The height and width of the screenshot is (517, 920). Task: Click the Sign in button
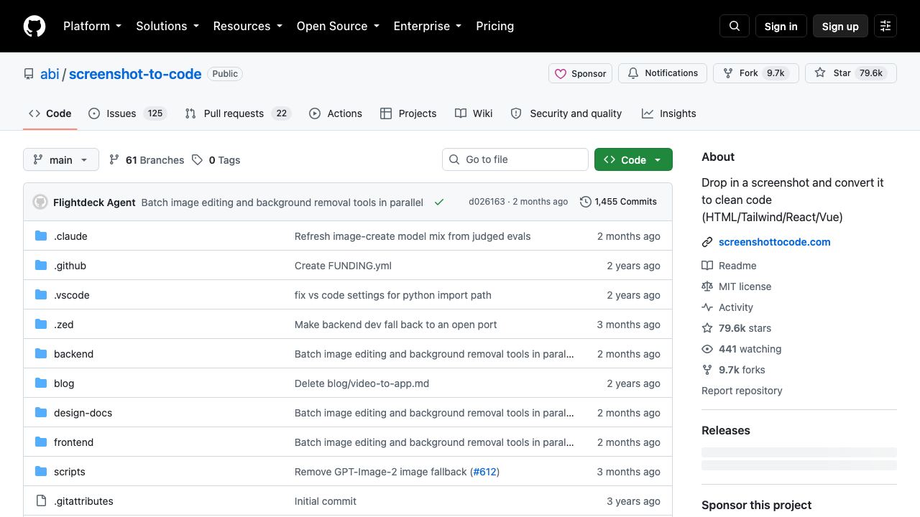781,26
